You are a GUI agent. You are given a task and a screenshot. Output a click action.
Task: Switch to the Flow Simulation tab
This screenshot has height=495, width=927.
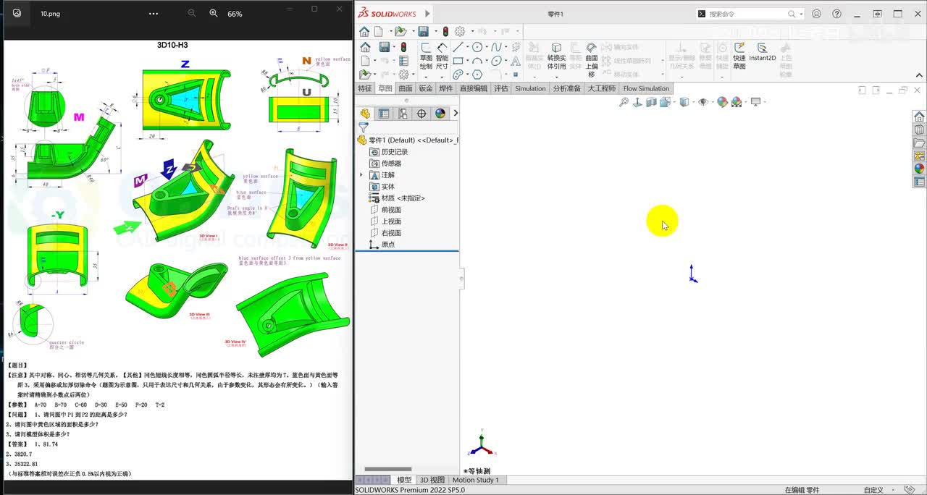(x=646, y=88)
